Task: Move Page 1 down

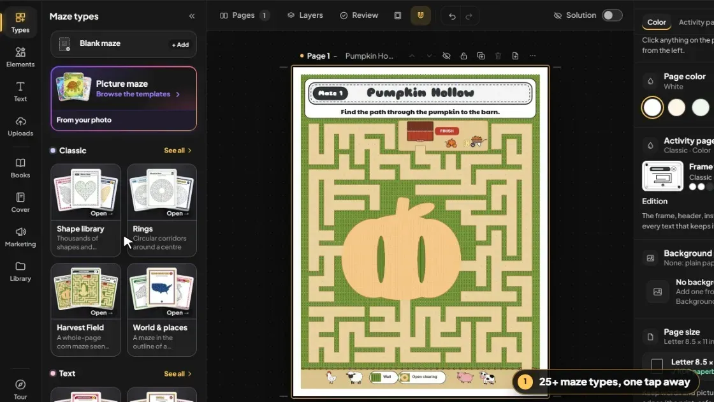Action: [x=429, y=56]
